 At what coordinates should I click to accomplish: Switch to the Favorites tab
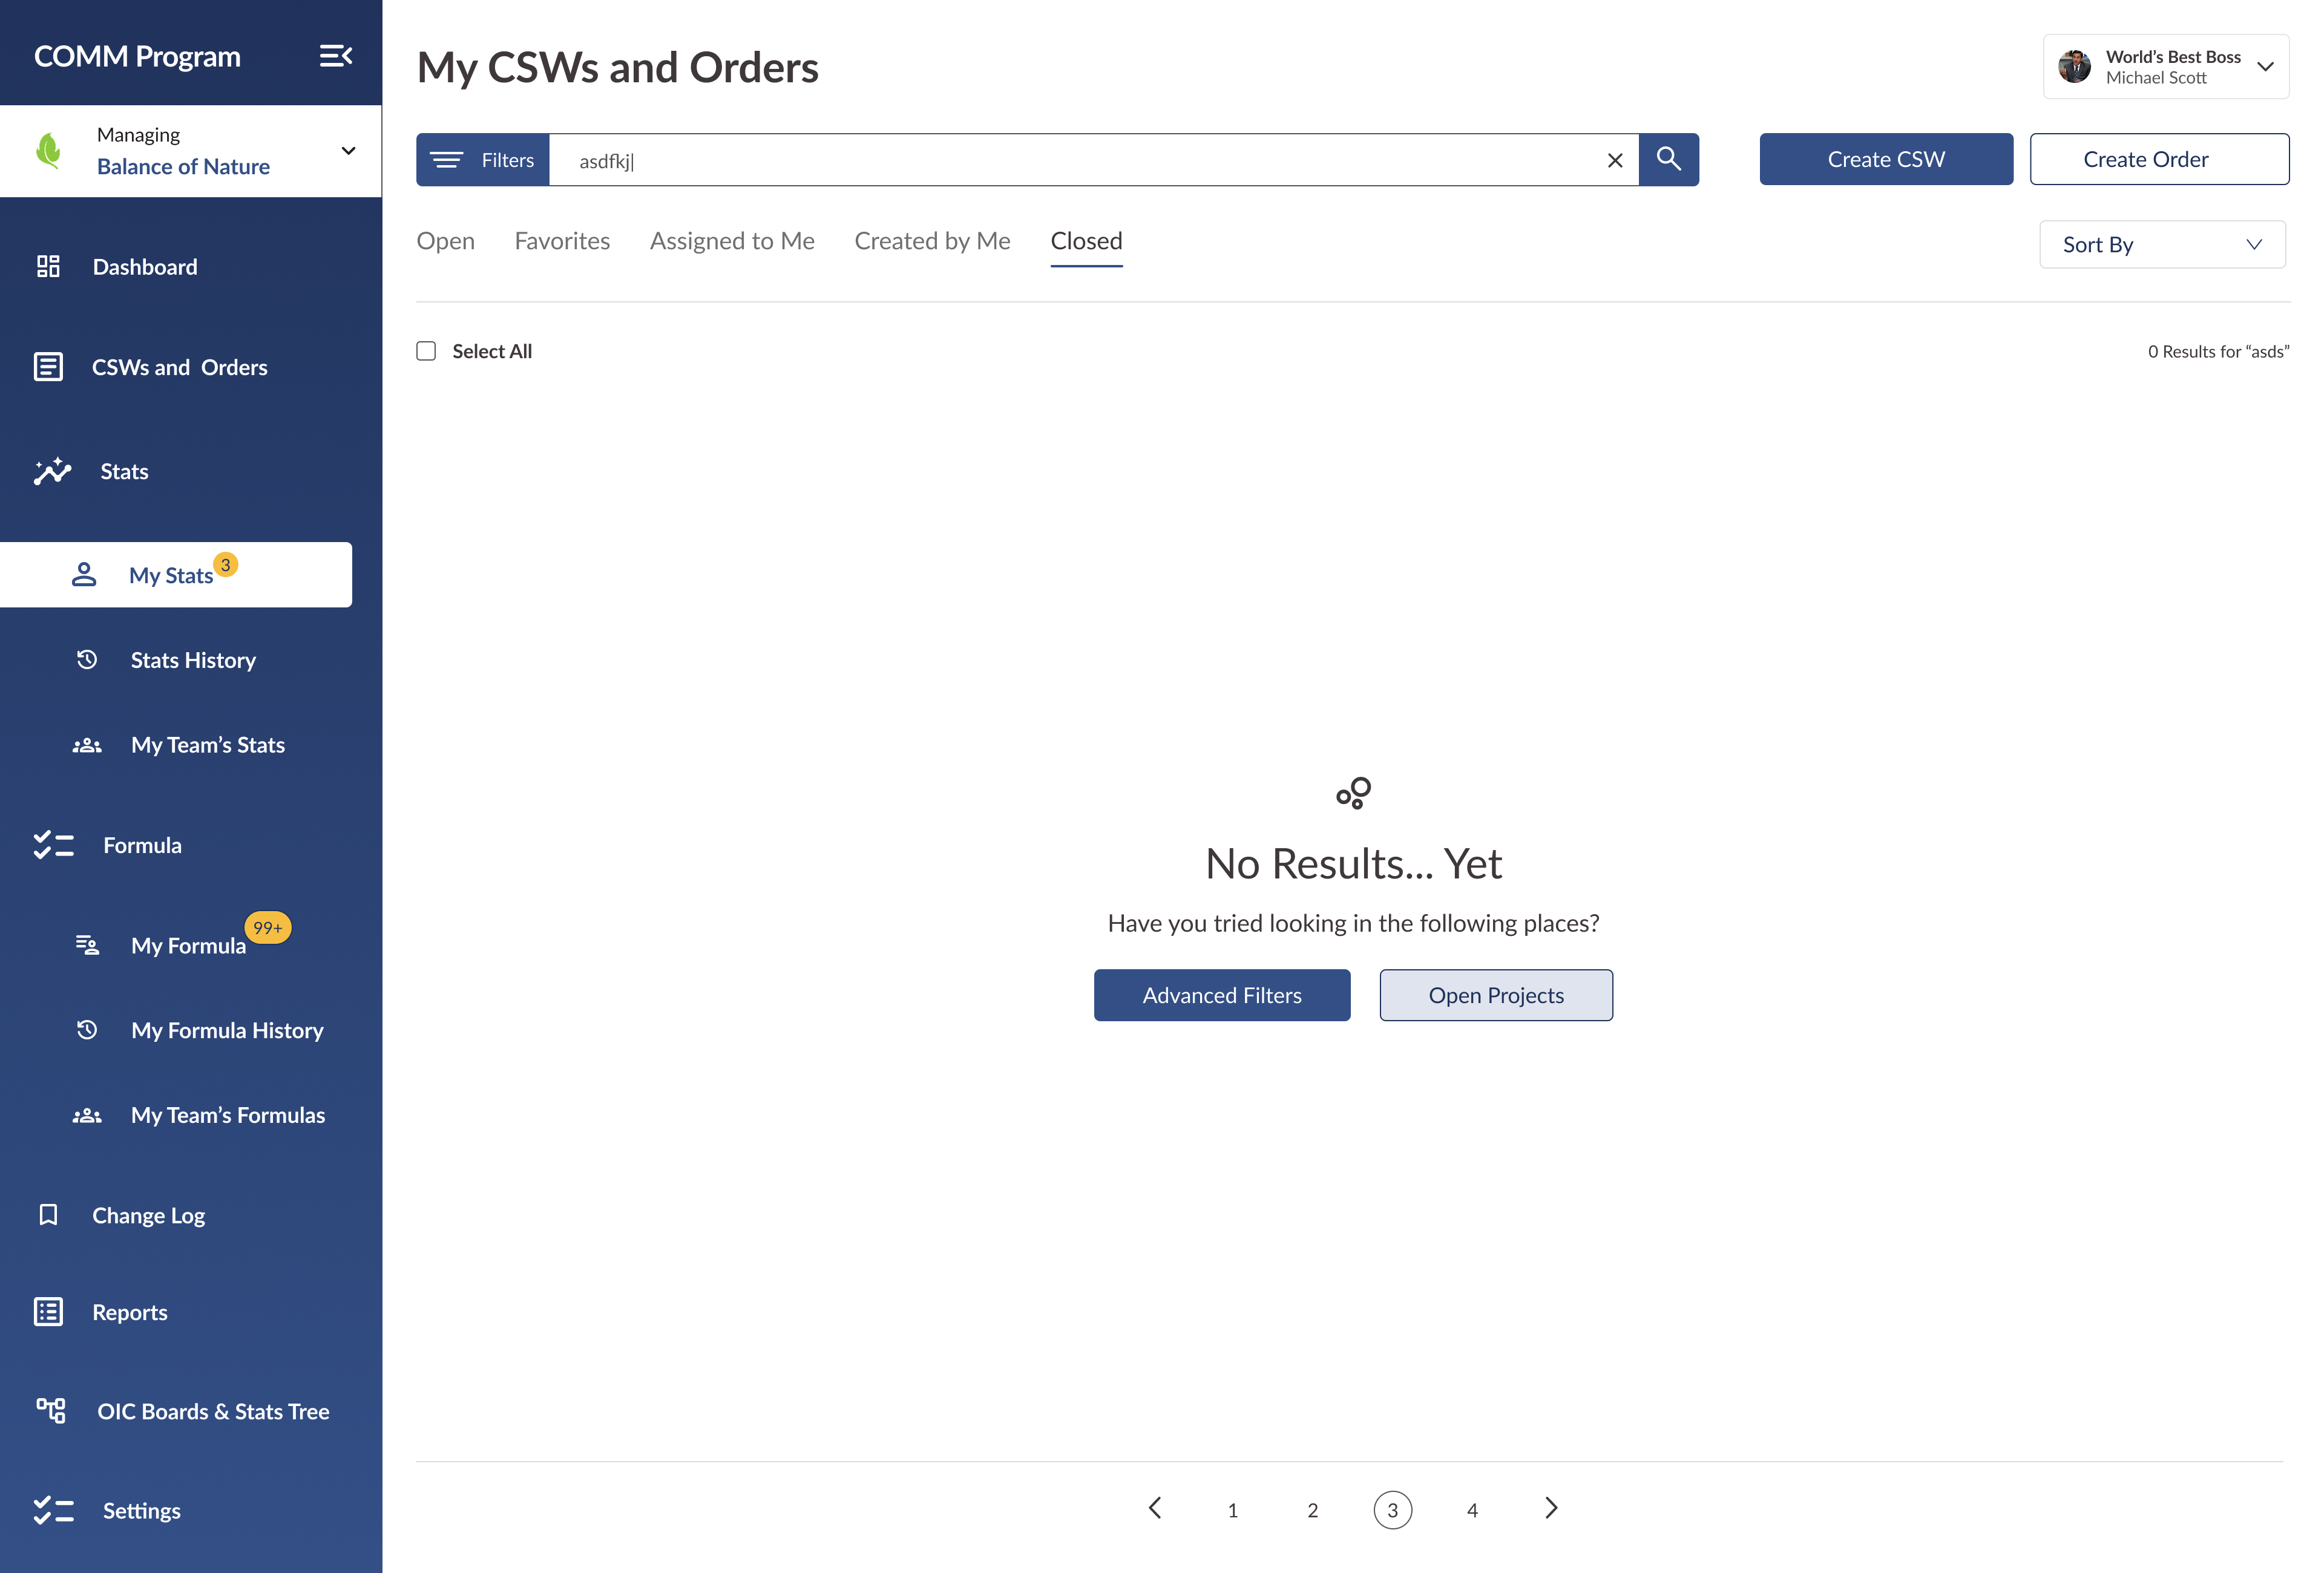click(x=562, y=241)
